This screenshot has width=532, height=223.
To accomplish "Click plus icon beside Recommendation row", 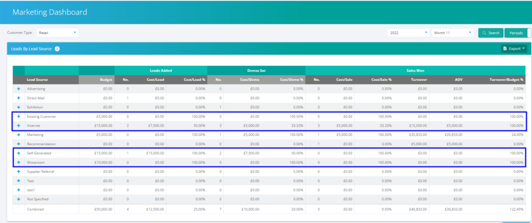I will click(18, 144).
